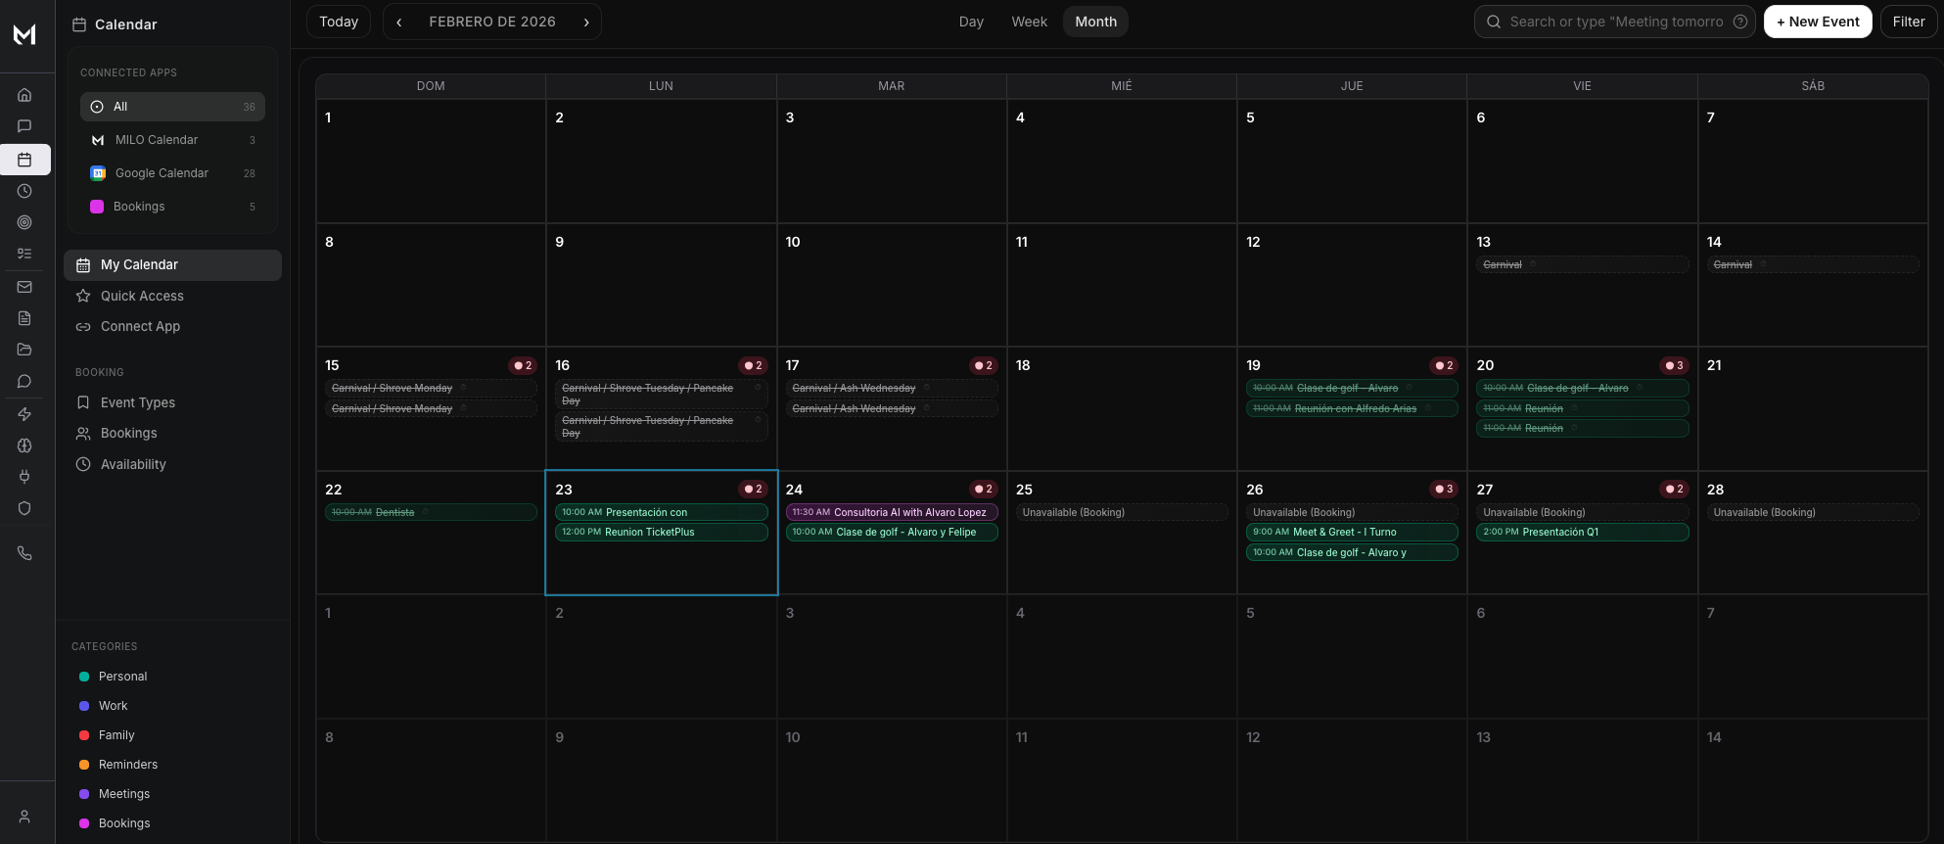Viewport: 1944px width, 844px height.
Task: Open the chat message icon in sidebar
Action: point(24,126)
